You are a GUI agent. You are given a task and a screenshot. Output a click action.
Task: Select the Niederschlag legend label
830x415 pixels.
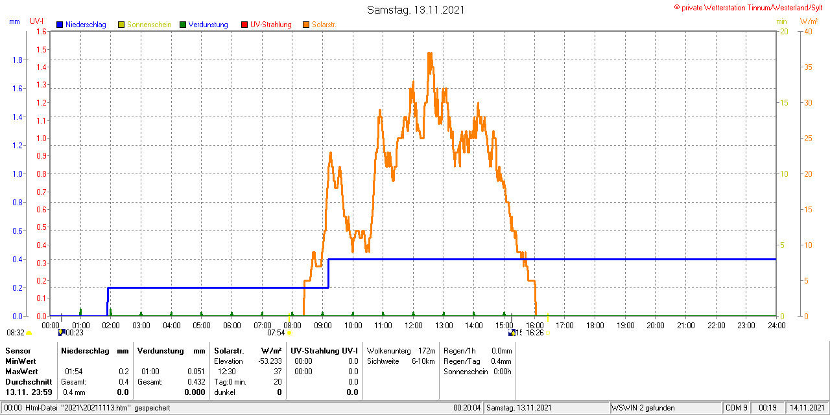86,25
